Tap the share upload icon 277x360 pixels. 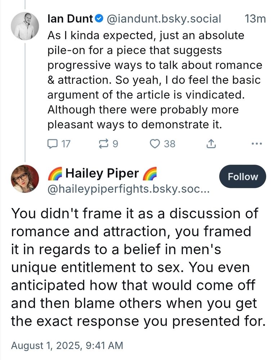(211, 144)
